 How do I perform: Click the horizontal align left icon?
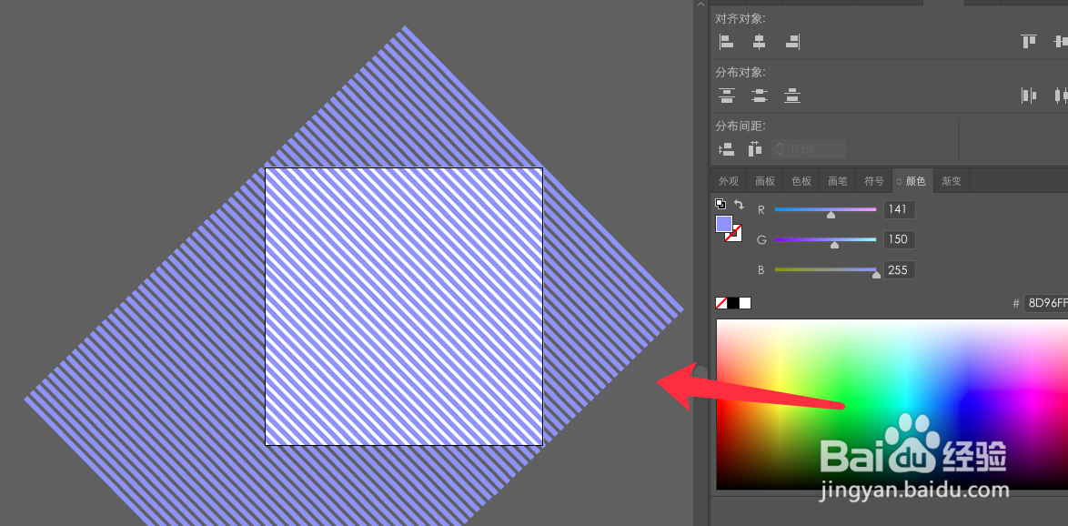pos(727,42)
